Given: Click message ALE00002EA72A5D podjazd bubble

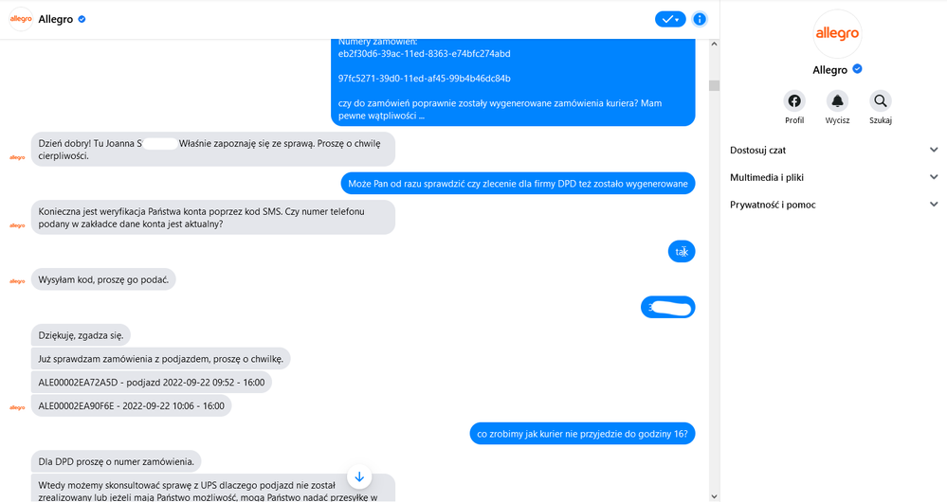Looking at the screenshot, I should [x=151, y=383].
